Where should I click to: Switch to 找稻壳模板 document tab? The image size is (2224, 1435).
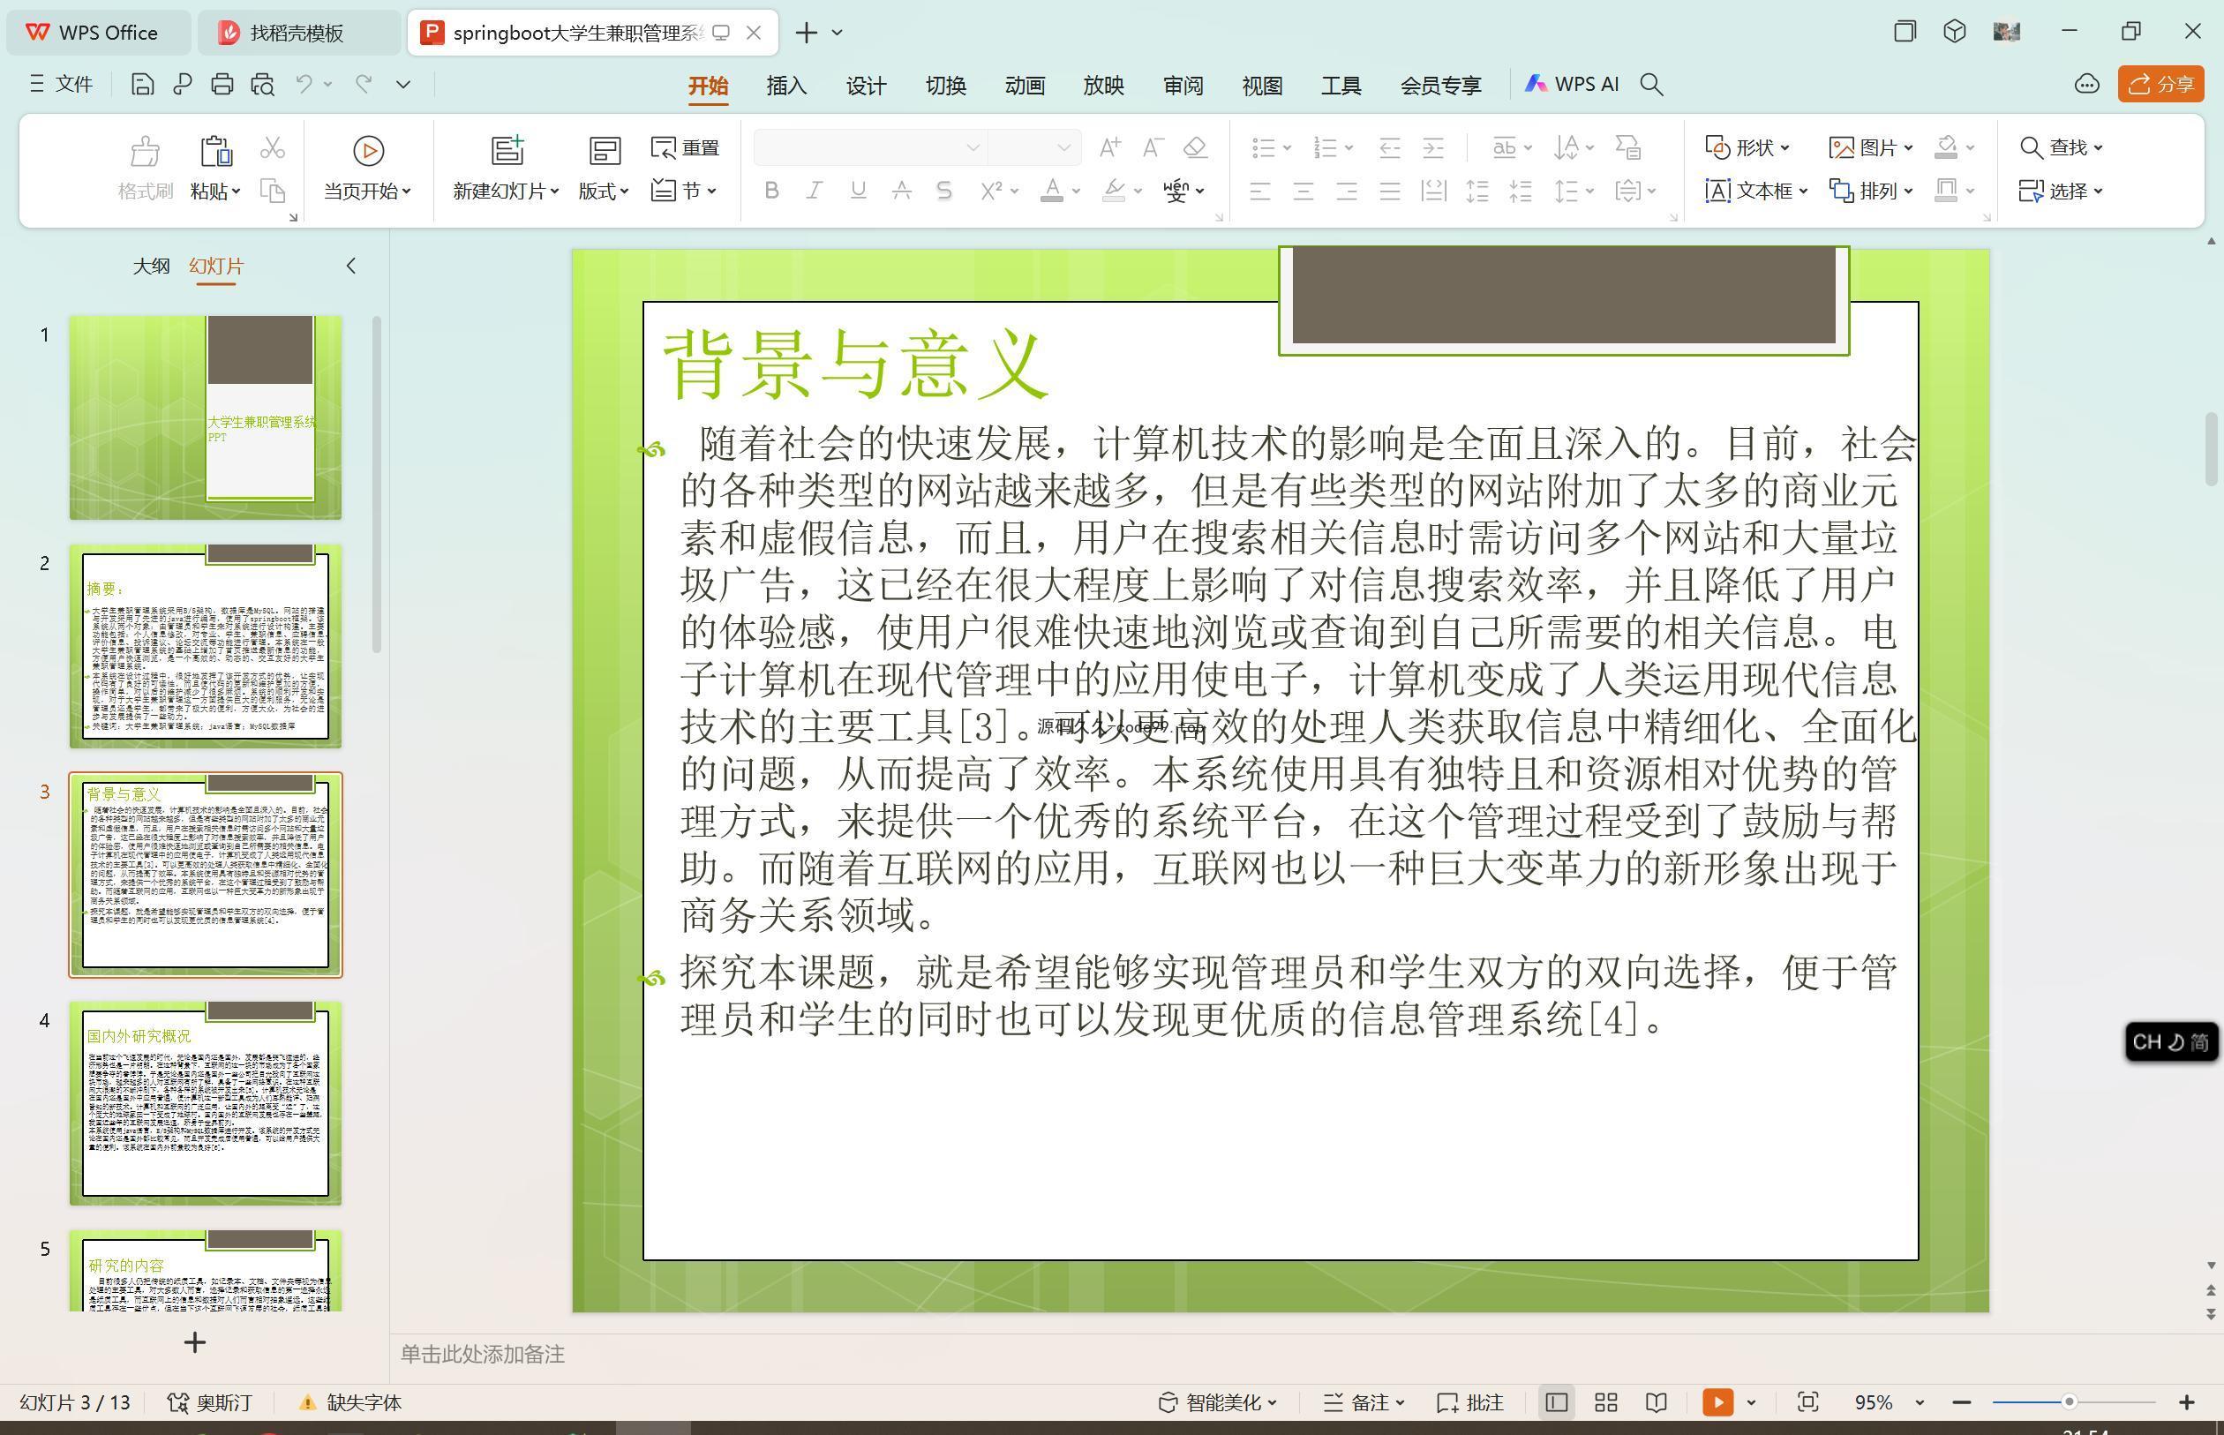pos(297,33)
